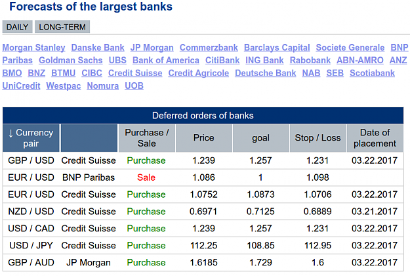Follow the Bank of America link
Image resolution: width=410 pixels, height=276 pixels.
166,60
